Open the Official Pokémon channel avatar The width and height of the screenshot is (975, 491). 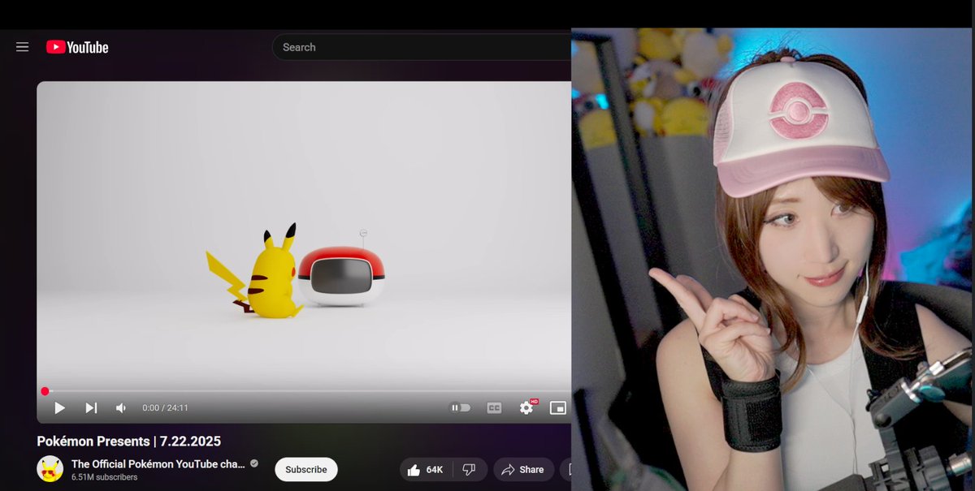50,469
